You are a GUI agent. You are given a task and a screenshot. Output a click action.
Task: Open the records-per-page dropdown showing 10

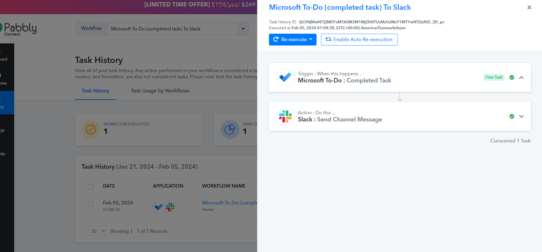97,231
